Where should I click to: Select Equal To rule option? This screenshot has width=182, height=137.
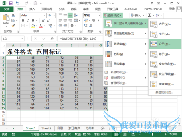pos(165,54)
